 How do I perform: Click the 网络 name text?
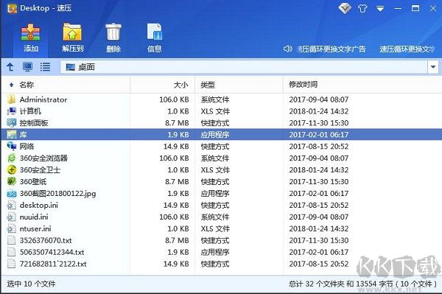pyautogui.click(x=27, y=147)
